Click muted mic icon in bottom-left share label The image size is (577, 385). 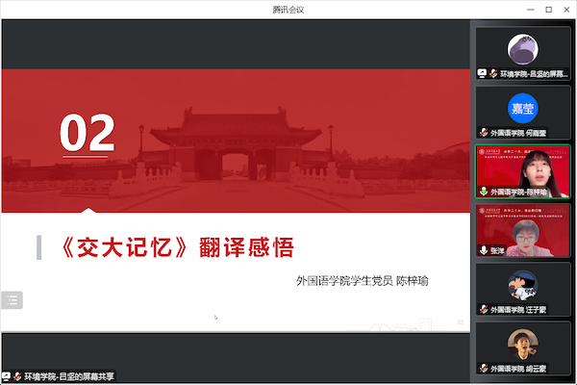[17, 373]
